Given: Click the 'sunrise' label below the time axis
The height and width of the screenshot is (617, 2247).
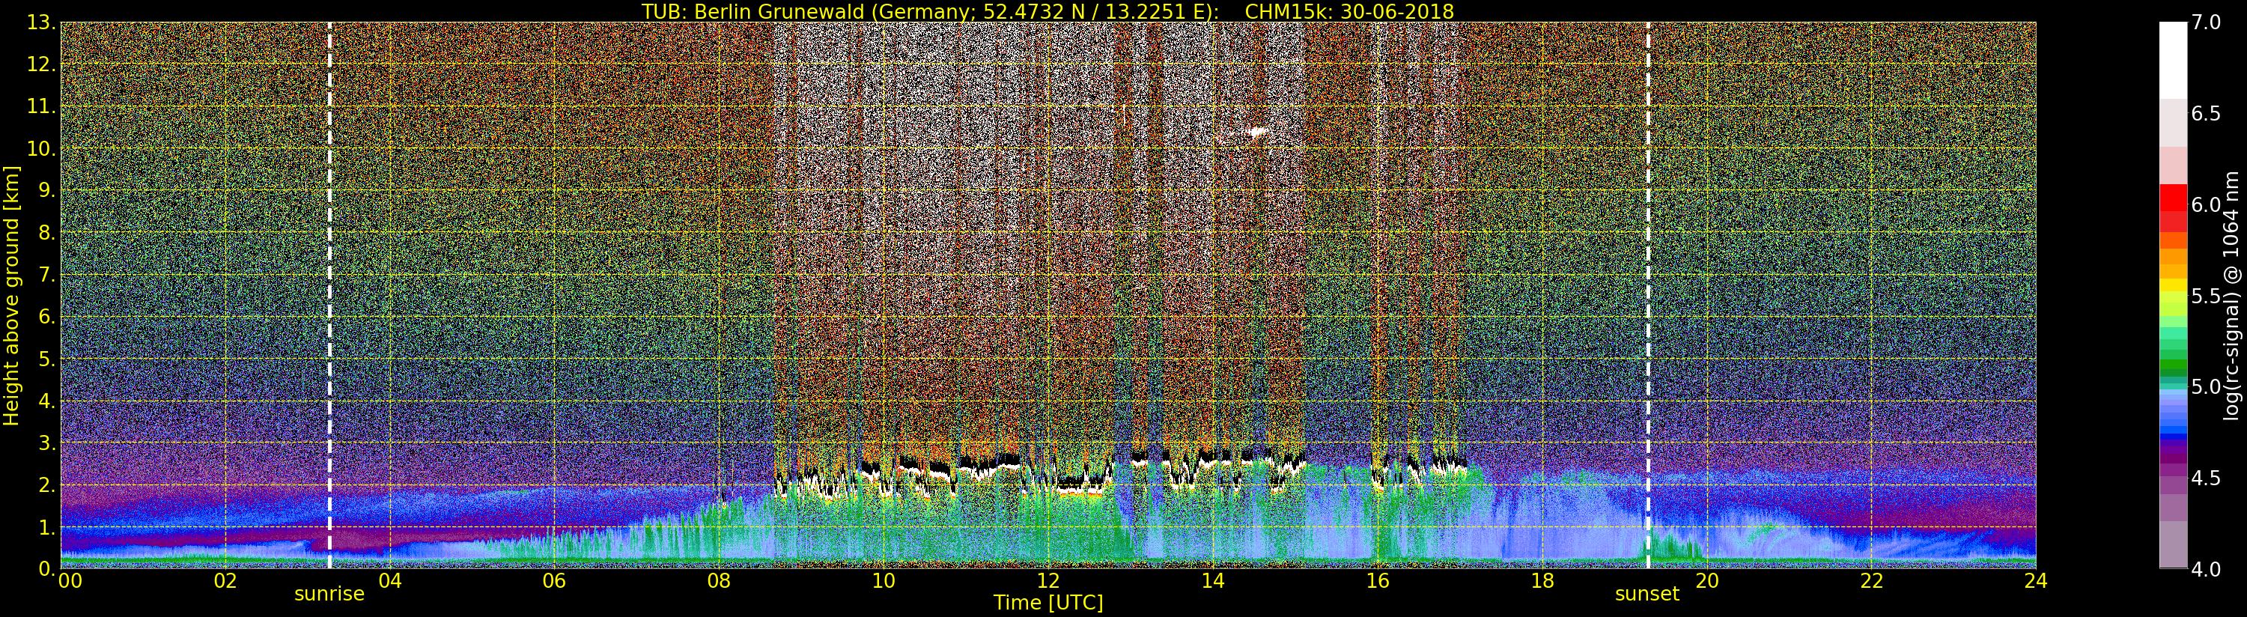Looking at the screenshot, I should click(x=329, y=595).
